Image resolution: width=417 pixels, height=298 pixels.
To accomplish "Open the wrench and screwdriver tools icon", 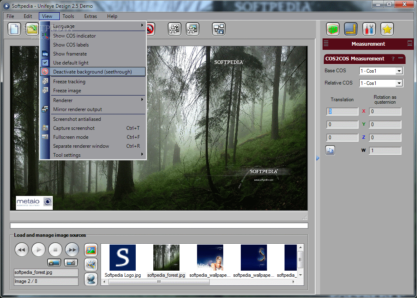I will 369,29.
